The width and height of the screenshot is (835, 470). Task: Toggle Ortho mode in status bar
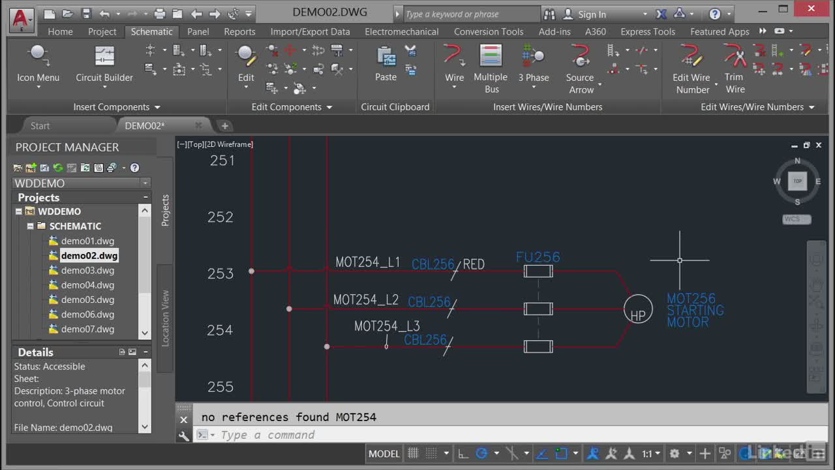pyautogui.click(x=463, y=453)
